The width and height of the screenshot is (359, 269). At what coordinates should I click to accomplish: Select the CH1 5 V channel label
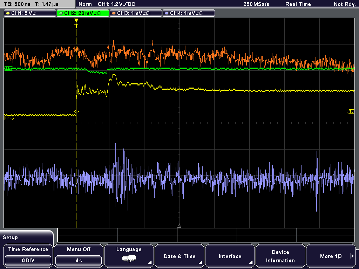coord(30,13)
